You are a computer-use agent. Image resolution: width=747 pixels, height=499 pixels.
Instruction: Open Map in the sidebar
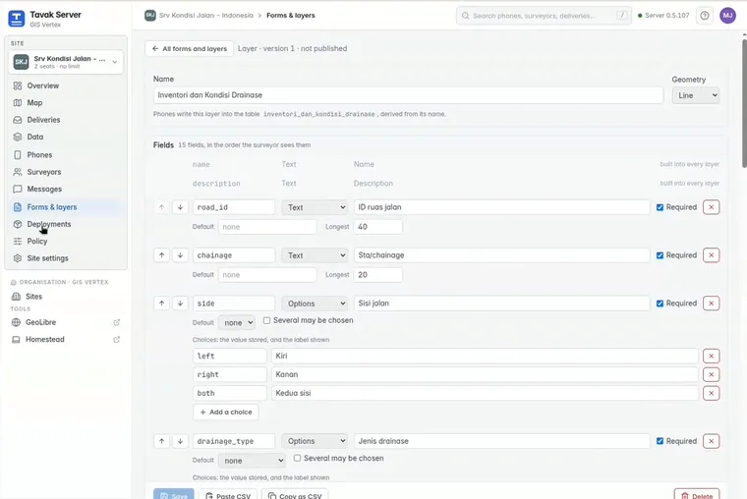point(66,103)
